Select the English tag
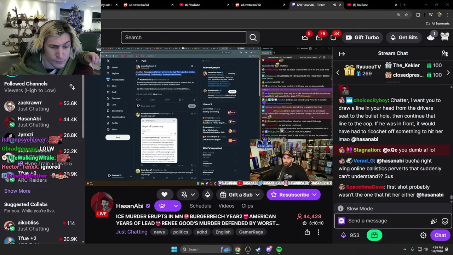This screenshot has width=453, height=255. tap(223, 232)
